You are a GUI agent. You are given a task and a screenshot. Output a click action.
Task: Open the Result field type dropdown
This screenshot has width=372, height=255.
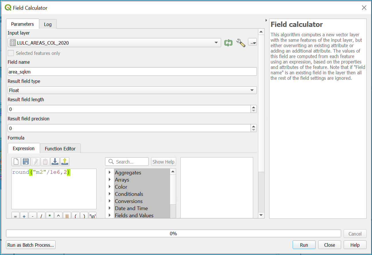132,90
